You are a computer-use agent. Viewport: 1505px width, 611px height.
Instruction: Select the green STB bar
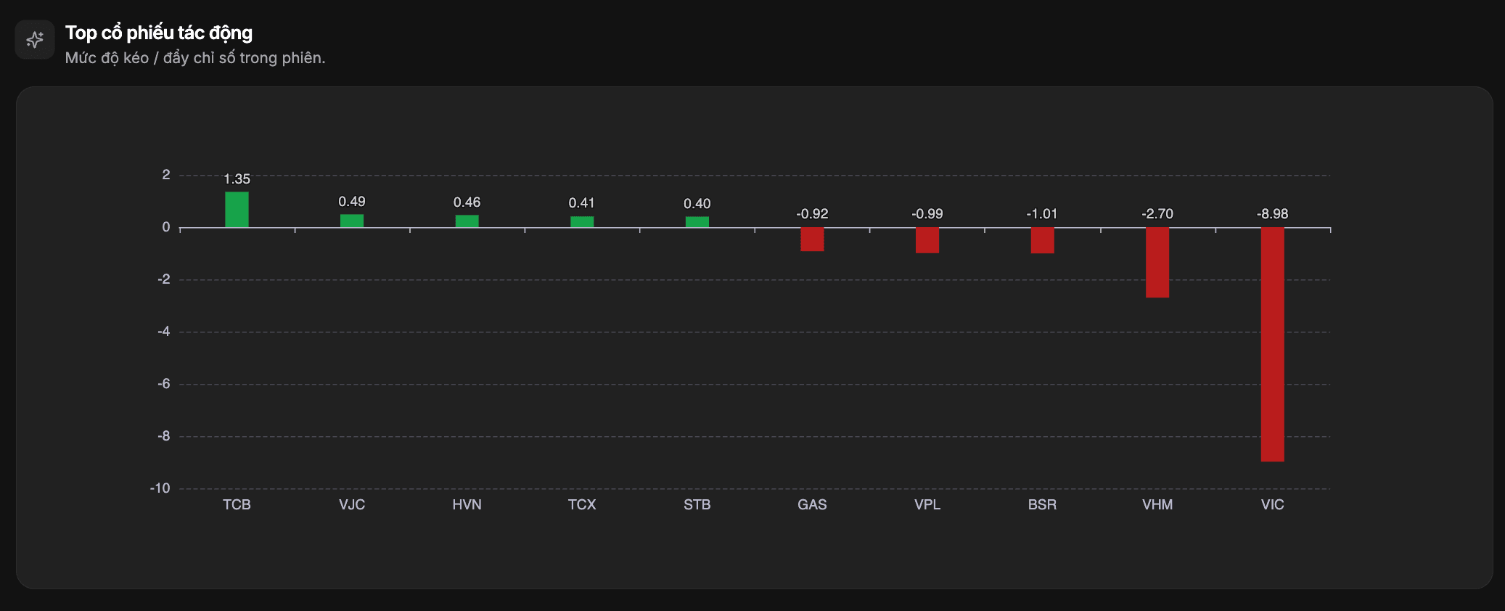tap(697, 222)
